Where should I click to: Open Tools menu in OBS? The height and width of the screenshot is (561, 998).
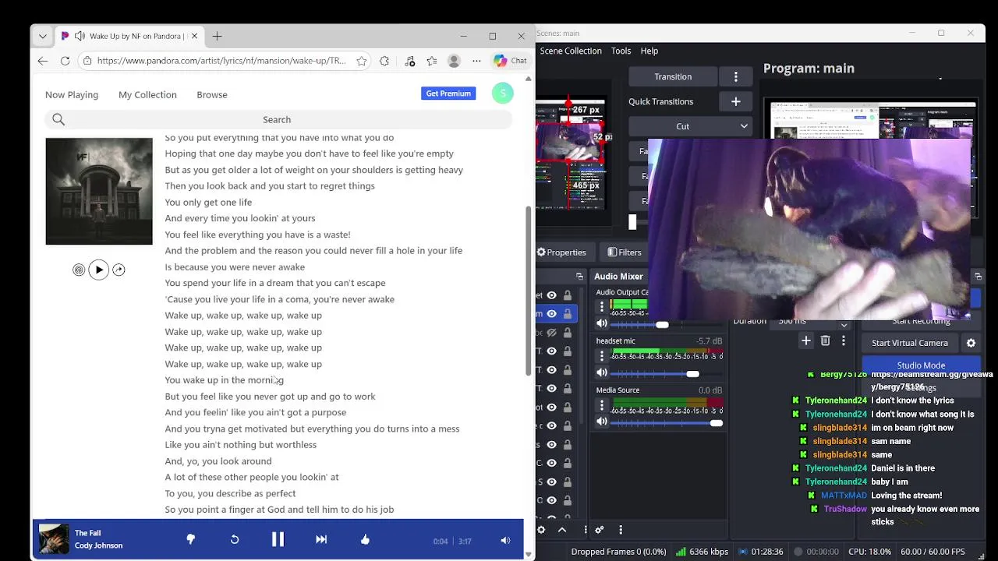click(621, 51)
